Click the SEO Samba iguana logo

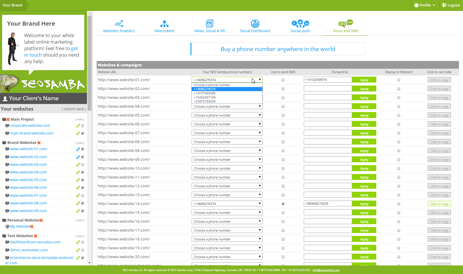tap(43, 83)
